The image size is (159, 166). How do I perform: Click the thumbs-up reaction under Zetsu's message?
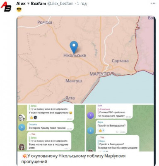click(x=31, y=117)
